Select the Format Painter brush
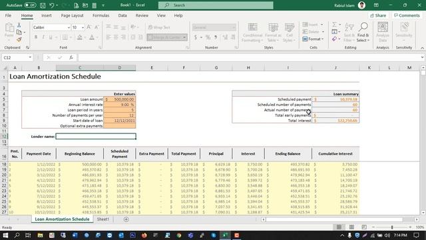The image size is (426, 240). click(19, 40)
